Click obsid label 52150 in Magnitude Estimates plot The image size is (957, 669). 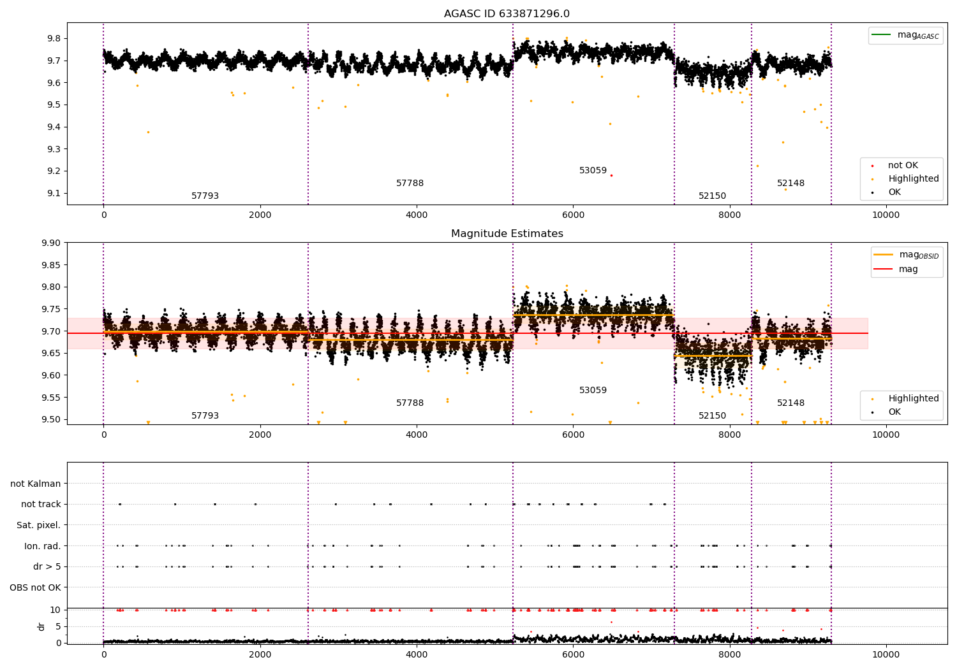click(x=712, y=416)
